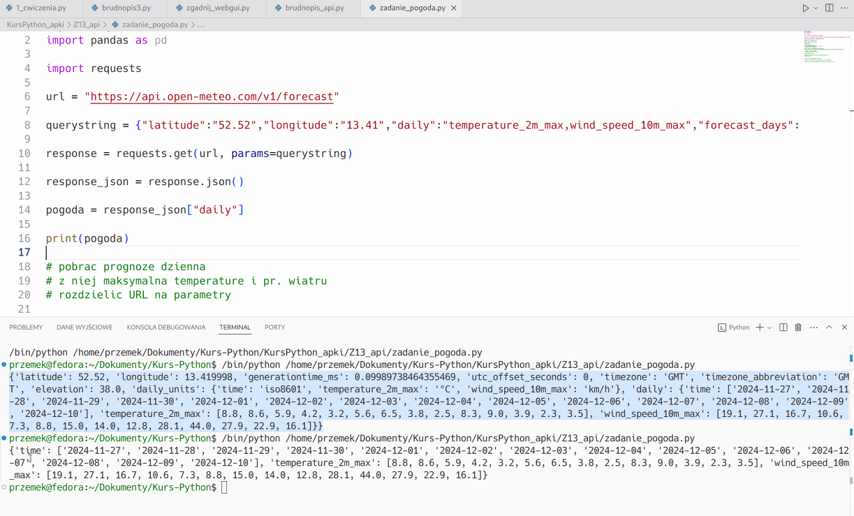854x516 pixels.
Task: Click the 'querystring' variable on line 8
Action: (81, 125)
